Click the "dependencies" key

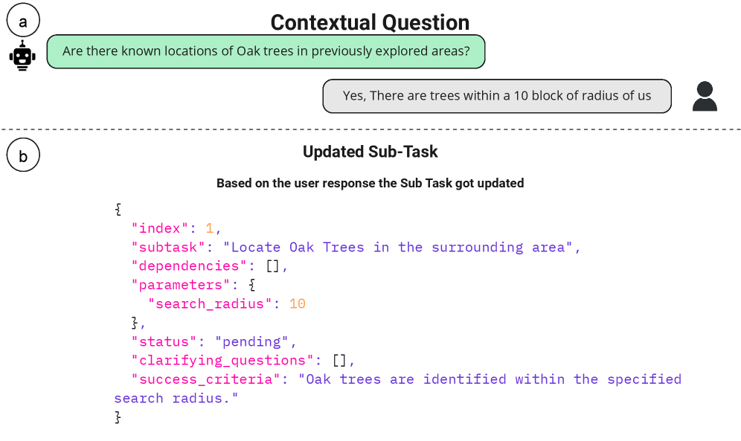188,265
